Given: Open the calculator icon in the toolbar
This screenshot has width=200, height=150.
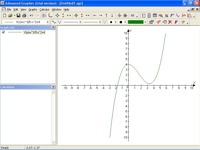Looking at the screenshot, I should tap(149, 15).
